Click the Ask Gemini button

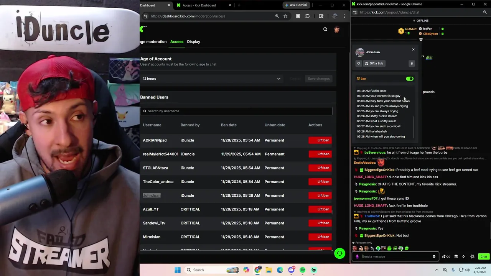(296, 5)
